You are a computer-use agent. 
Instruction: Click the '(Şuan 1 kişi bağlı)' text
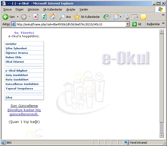coord(24,122)
